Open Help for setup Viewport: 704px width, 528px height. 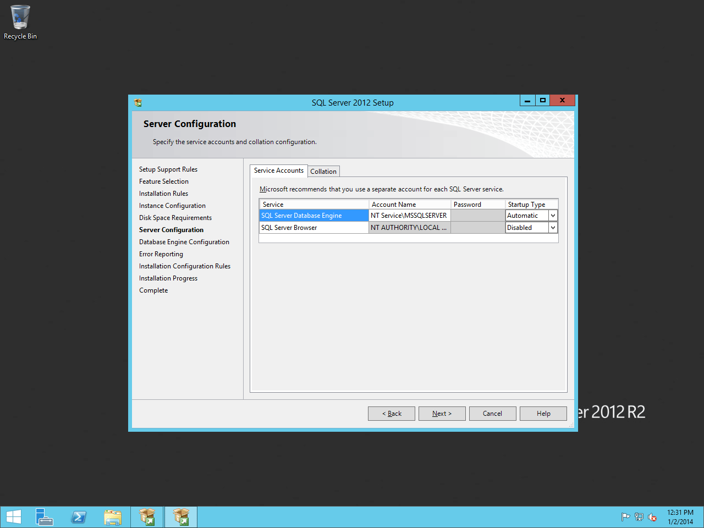click(x=543, y=414)
